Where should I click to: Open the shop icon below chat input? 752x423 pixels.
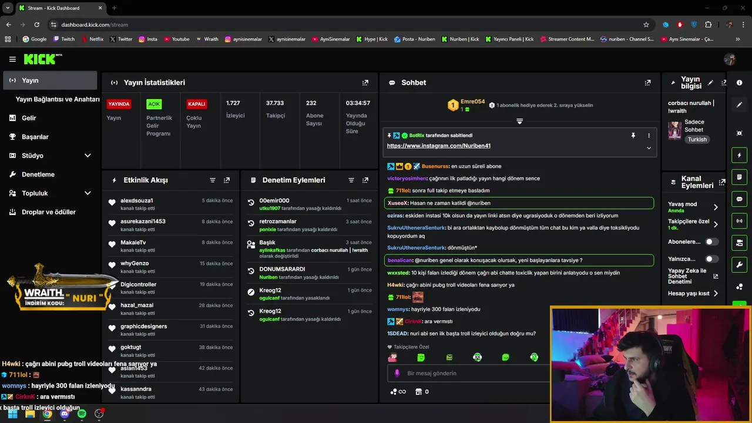click(418, 392)
